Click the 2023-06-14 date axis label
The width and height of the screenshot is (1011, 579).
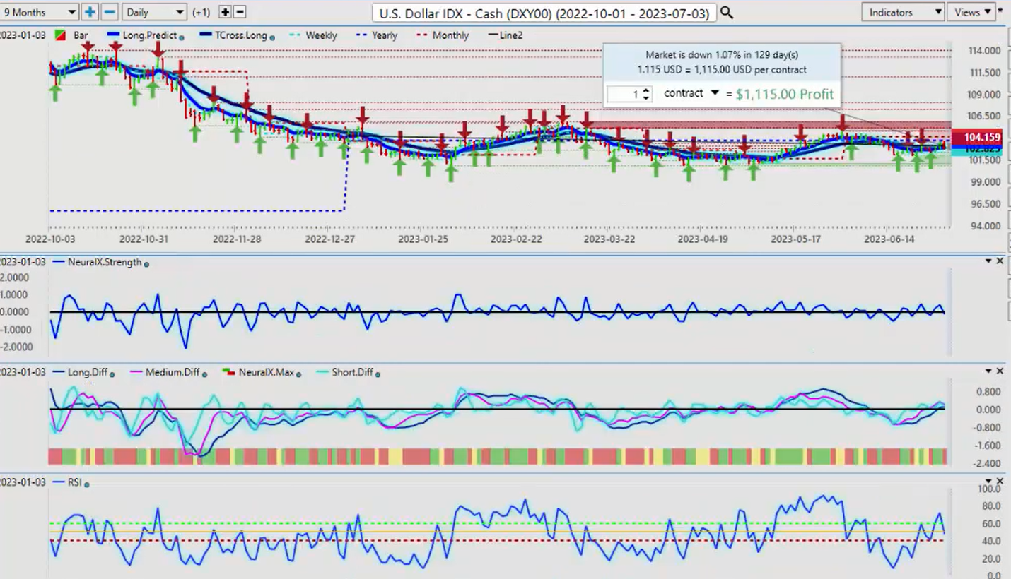point(889,239)
